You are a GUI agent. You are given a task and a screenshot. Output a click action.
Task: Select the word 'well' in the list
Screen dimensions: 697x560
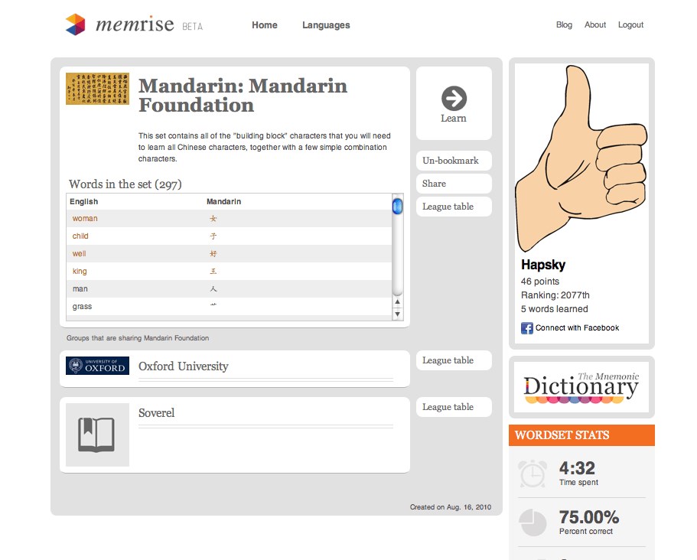coord(79,254)
